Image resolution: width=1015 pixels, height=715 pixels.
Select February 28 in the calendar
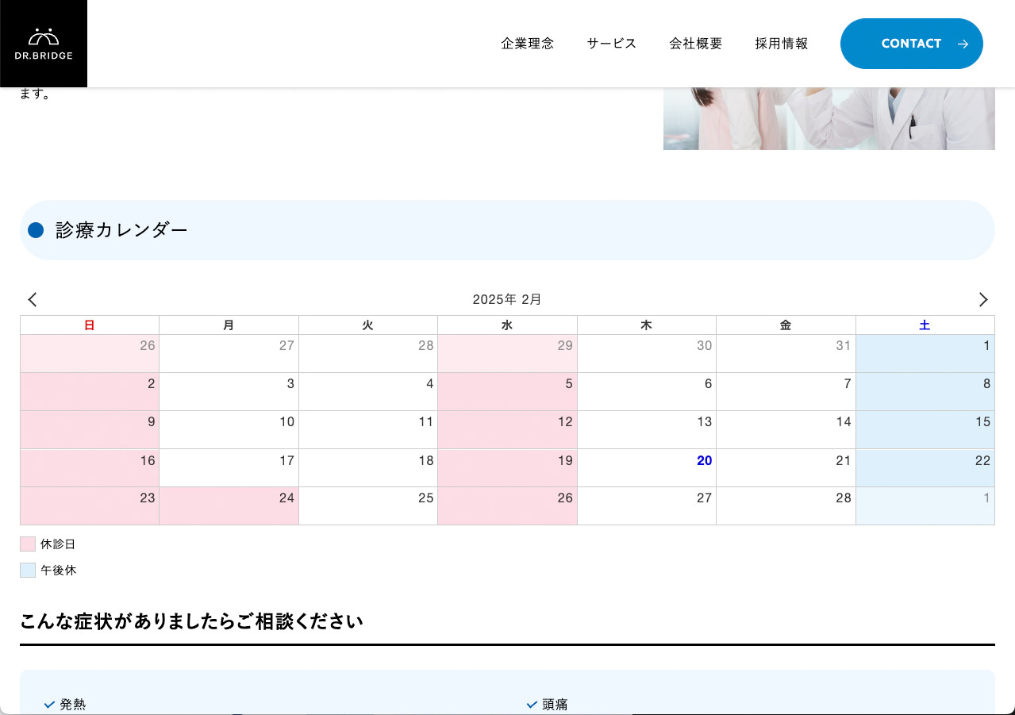(786, 506)
